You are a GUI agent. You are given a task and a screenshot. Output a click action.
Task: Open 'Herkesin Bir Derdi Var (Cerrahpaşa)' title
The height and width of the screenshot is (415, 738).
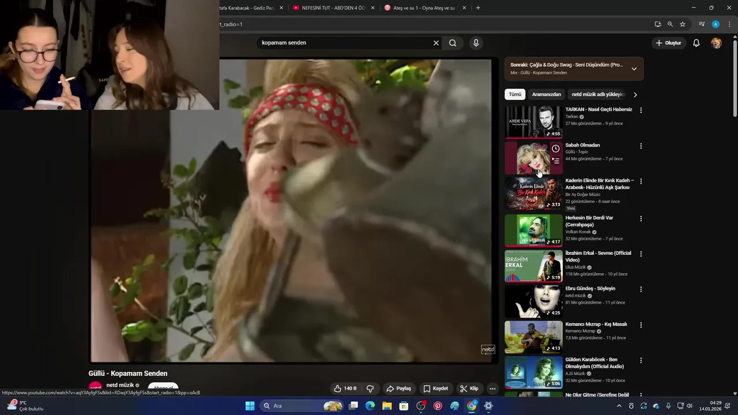589,221
